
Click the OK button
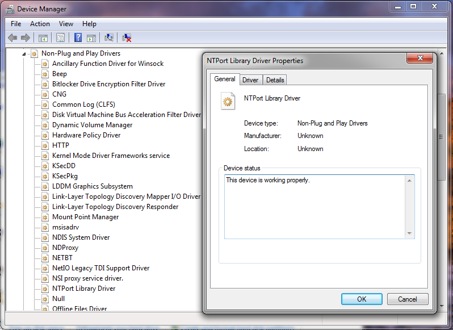362,299
